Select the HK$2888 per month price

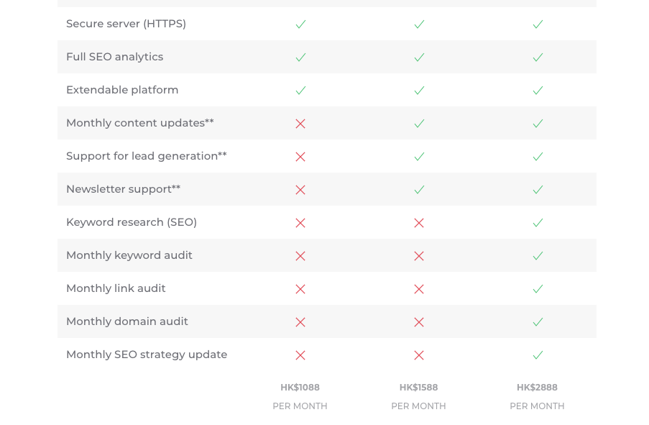(x=537, y=388)
